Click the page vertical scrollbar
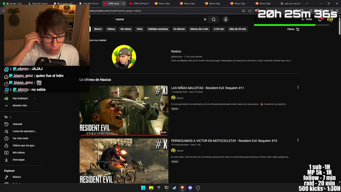Screen dimensions: 341x192 339,27
